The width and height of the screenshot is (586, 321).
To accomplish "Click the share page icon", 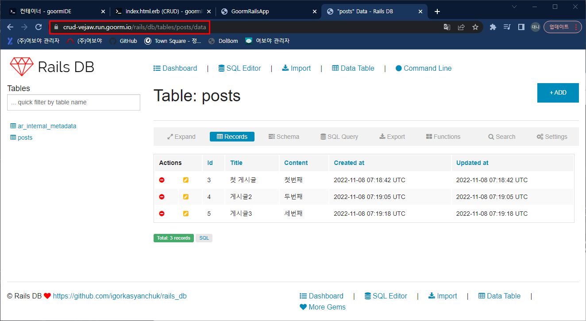I will (x=461, y=27).
